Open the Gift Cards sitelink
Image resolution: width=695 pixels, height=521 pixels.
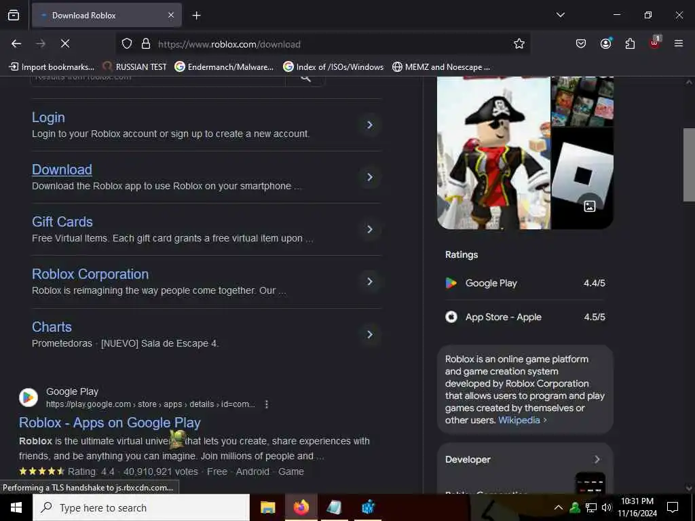pyautogui.click(x=62, y=222)
